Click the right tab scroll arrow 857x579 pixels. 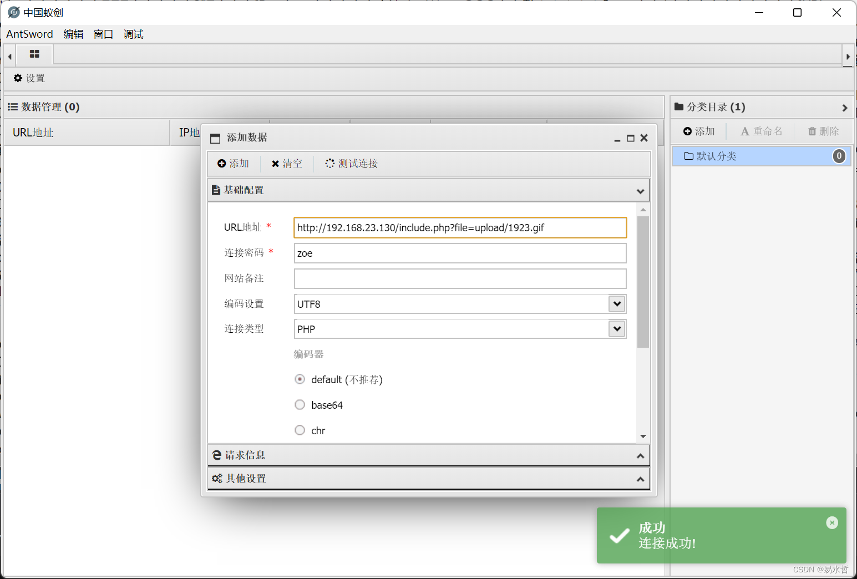(848, 56)
